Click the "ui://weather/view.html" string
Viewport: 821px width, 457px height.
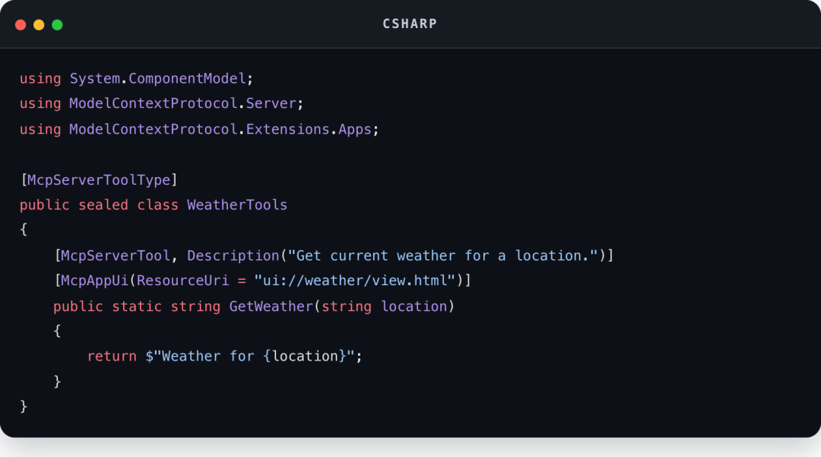(355, 281)
